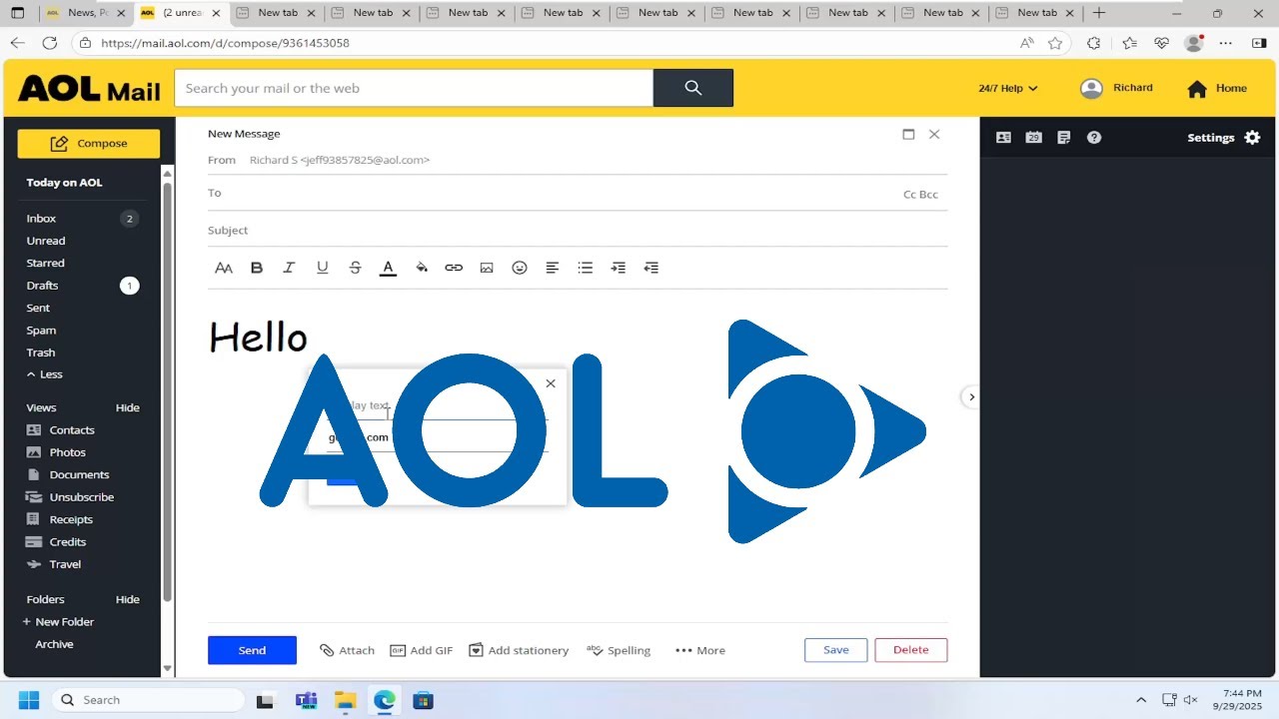Delete the message draft
The width and height of the screenshot is (1279, 719).
911,650
